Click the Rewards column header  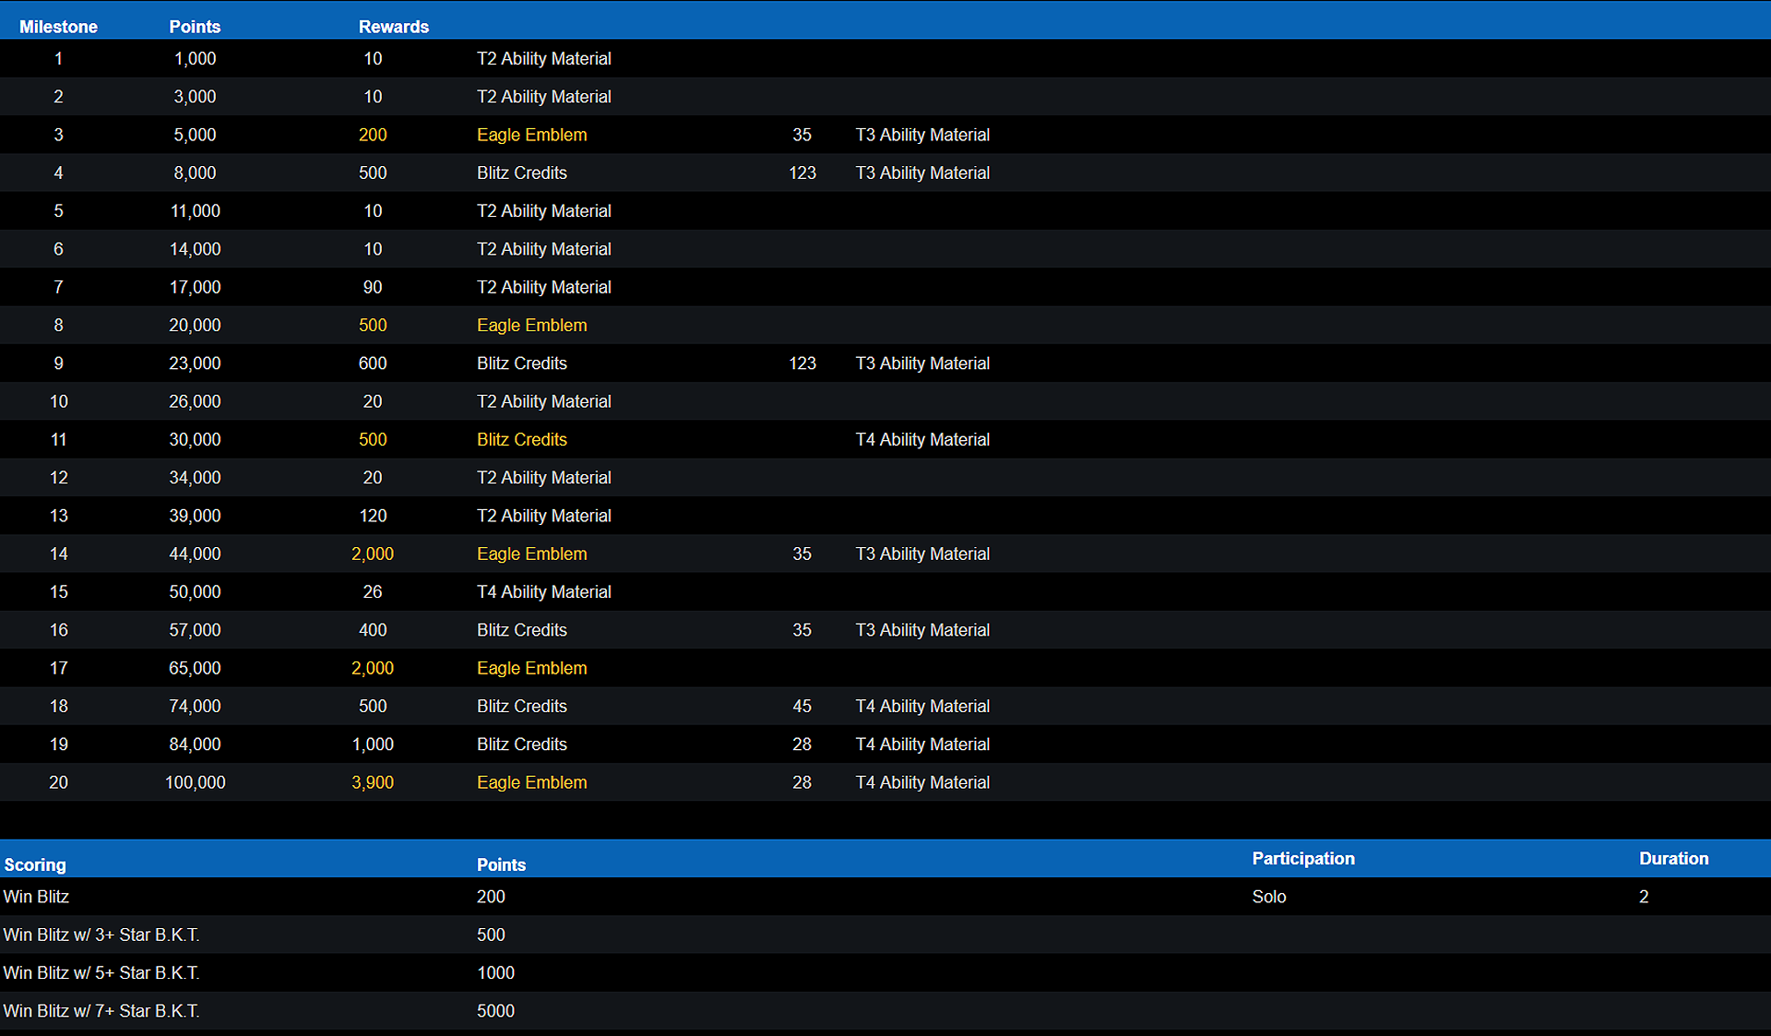tap(393, 27)
